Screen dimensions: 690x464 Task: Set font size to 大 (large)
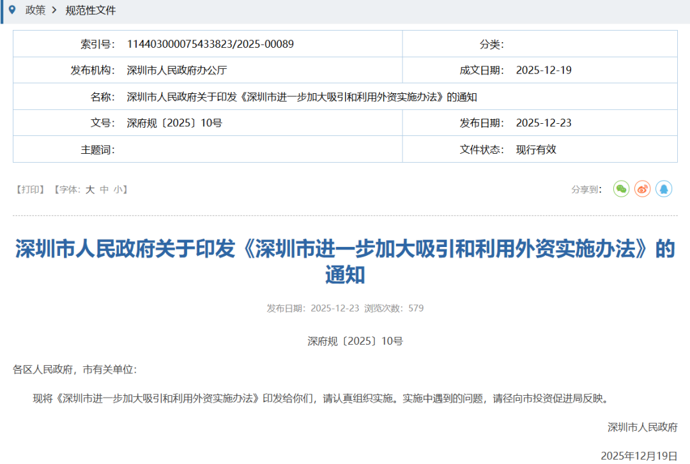point(90,190)
